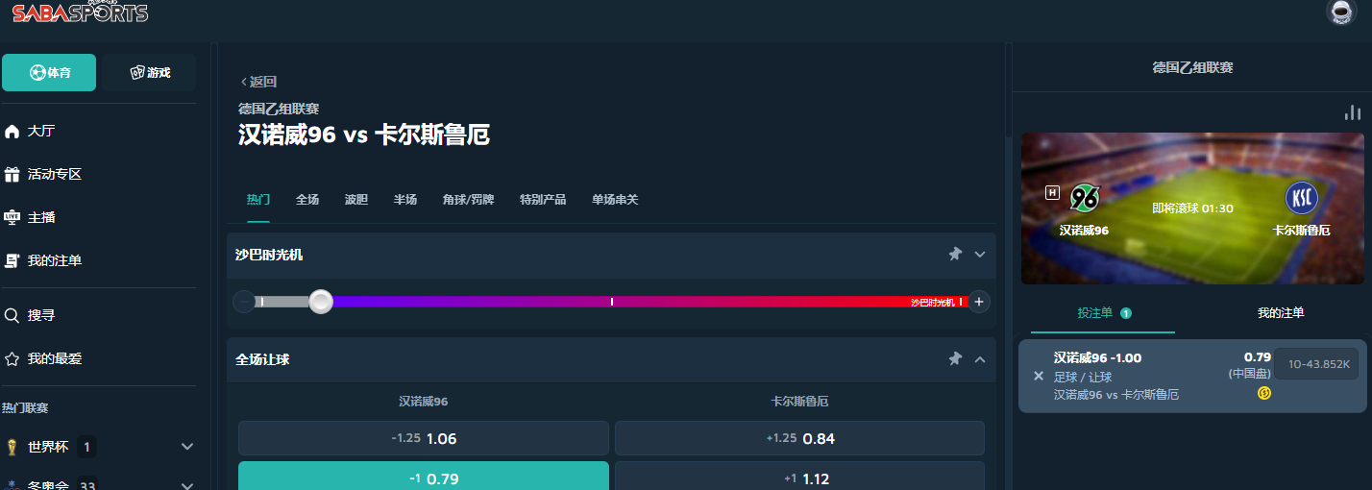Viewport: 1372px width, 490px height.
Task: Pin the 全场让球 section
Action: 955,359
